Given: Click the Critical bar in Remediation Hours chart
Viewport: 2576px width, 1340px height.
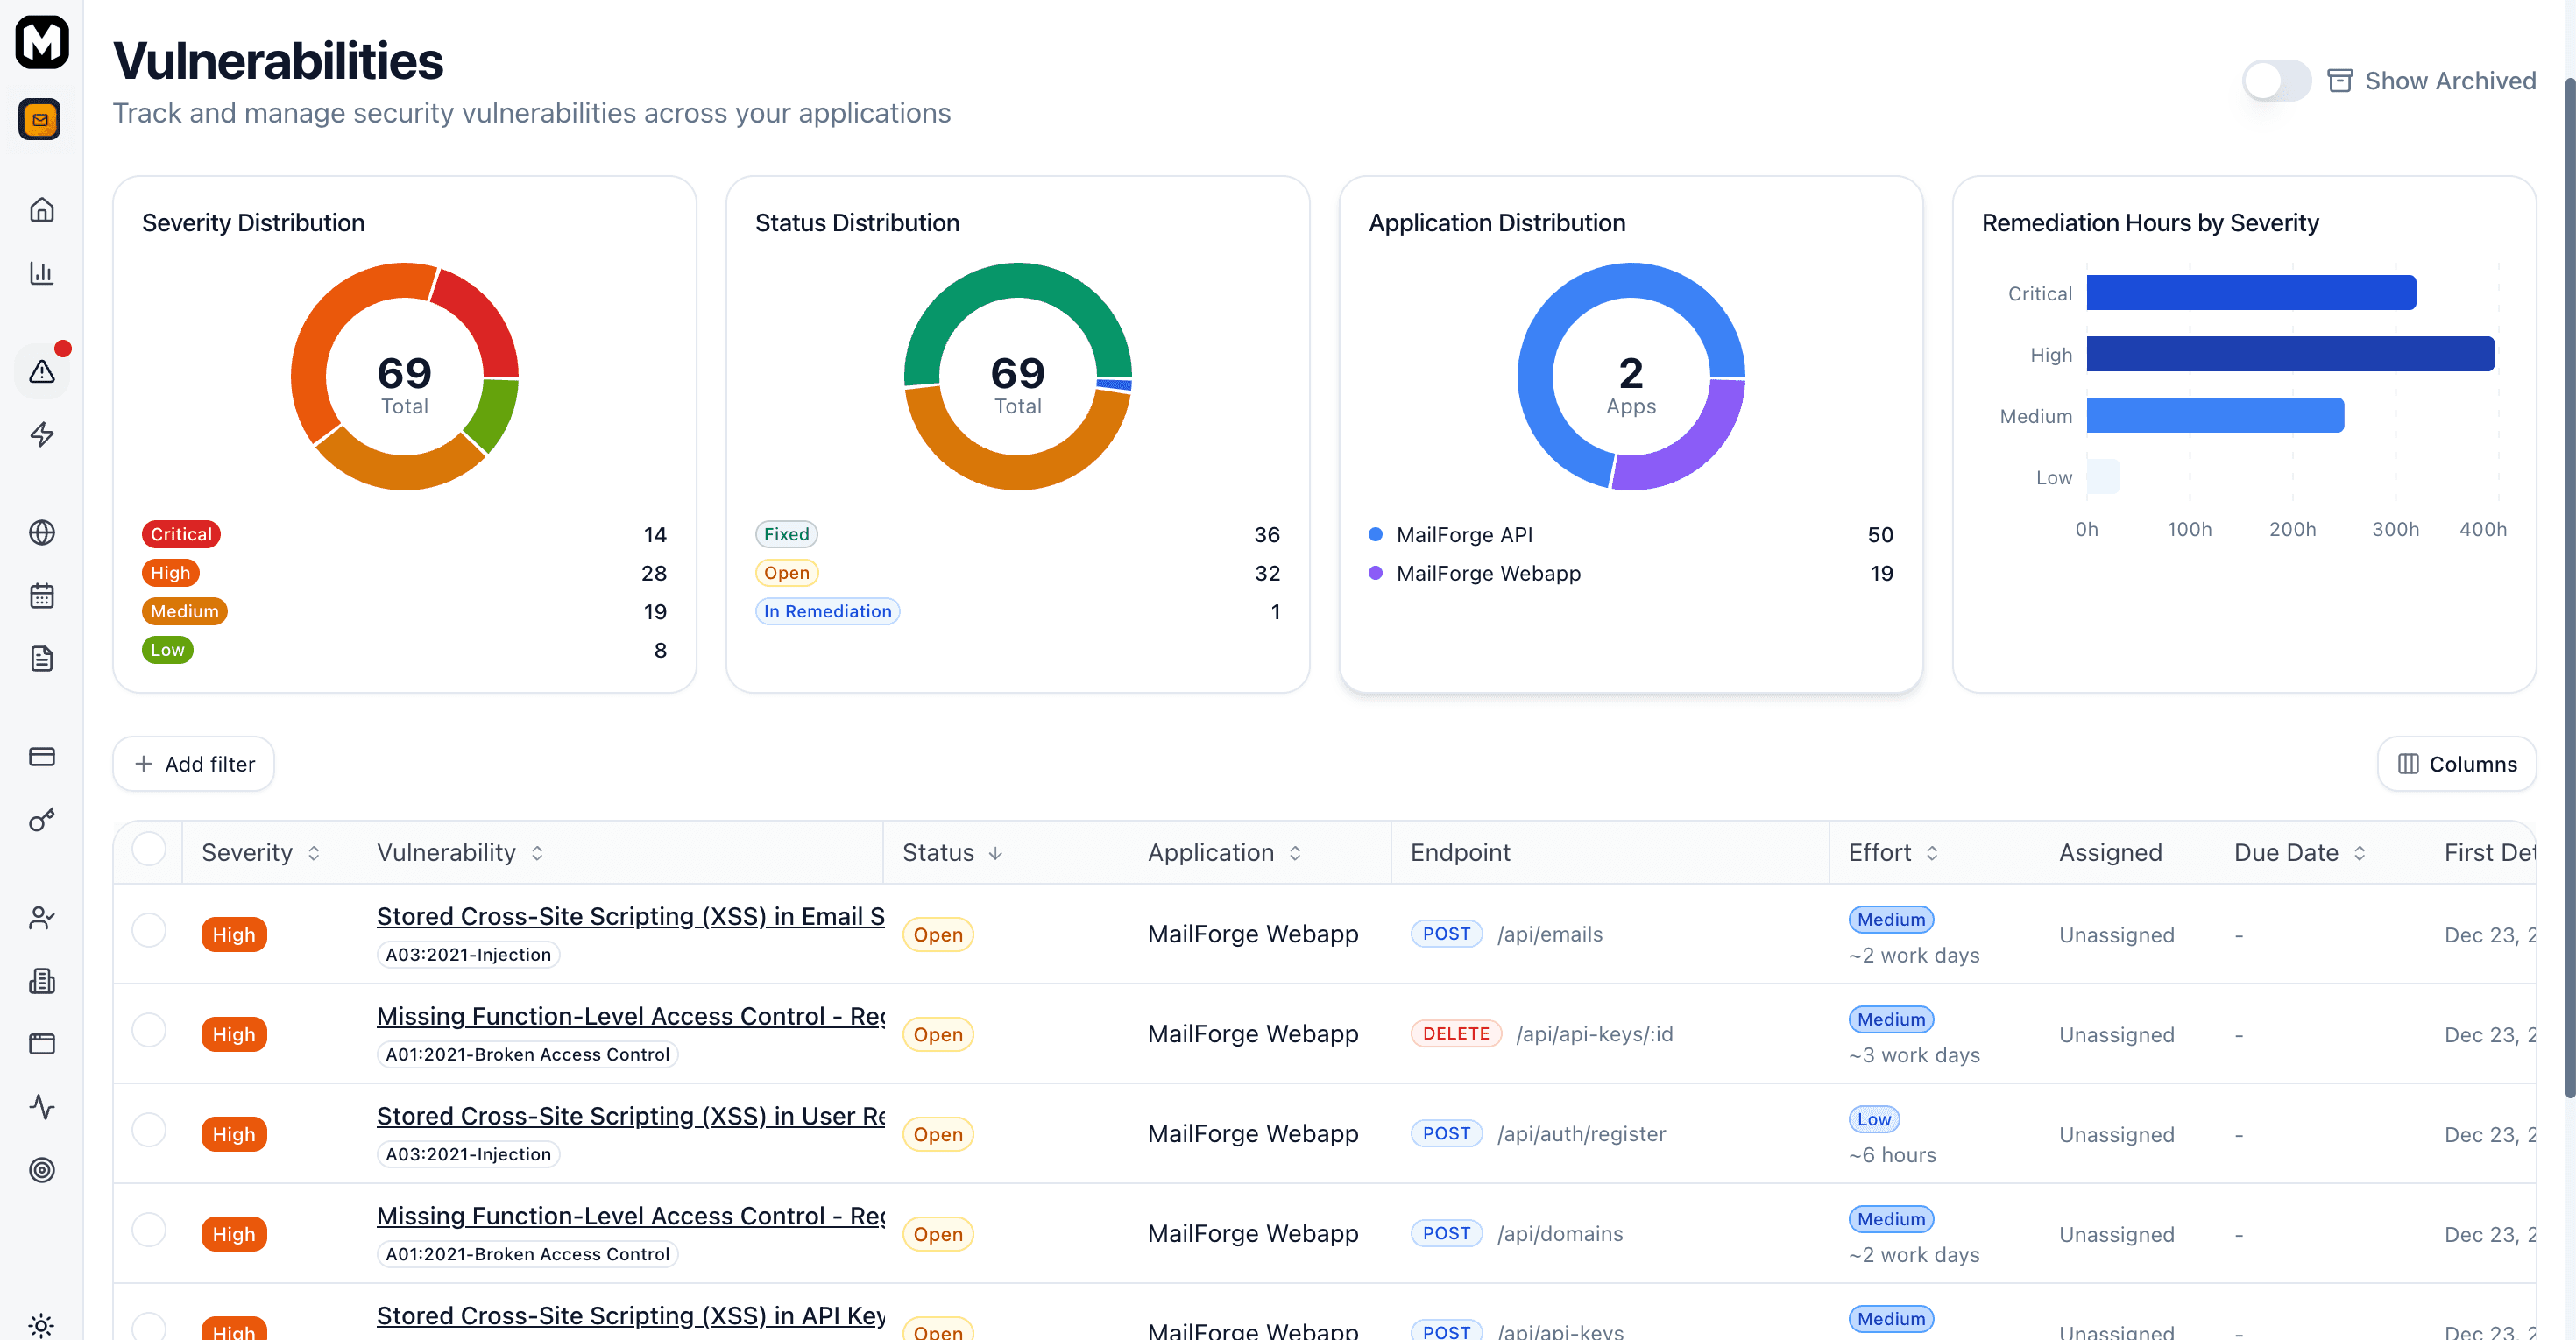Looking at the screenshot, I should pyautogui.click(x=2250, y=293).
